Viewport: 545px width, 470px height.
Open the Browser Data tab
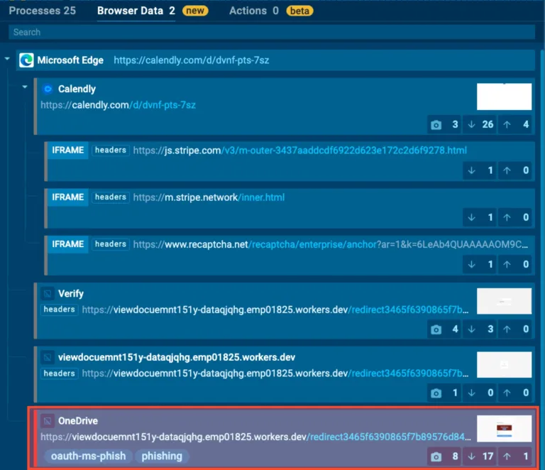pos(136,11)
